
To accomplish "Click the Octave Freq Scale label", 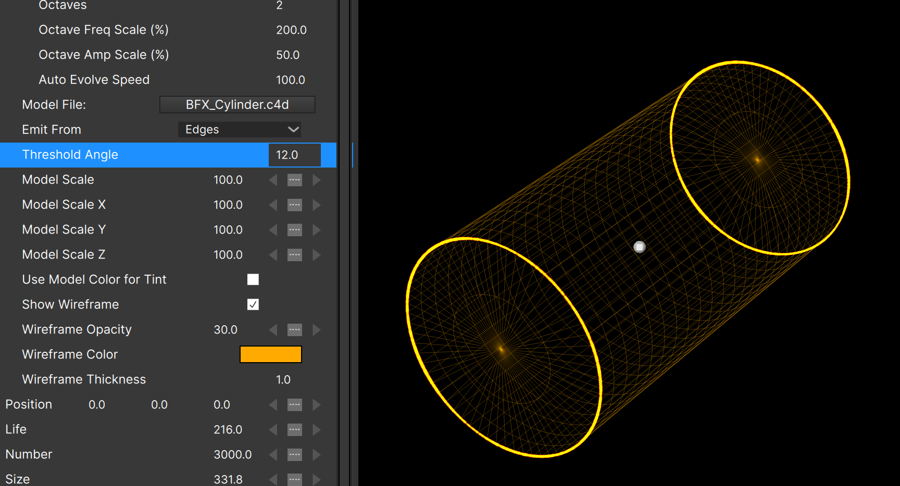I will [x=104, y=30].
